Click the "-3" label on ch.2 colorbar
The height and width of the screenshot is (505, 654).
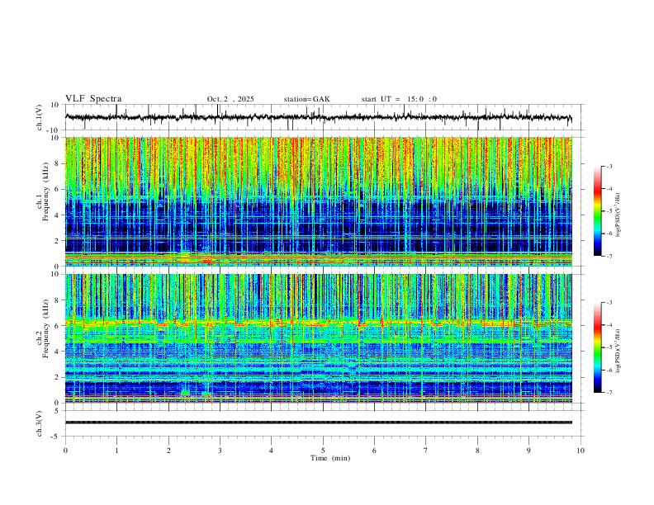(x=609, y=303)
